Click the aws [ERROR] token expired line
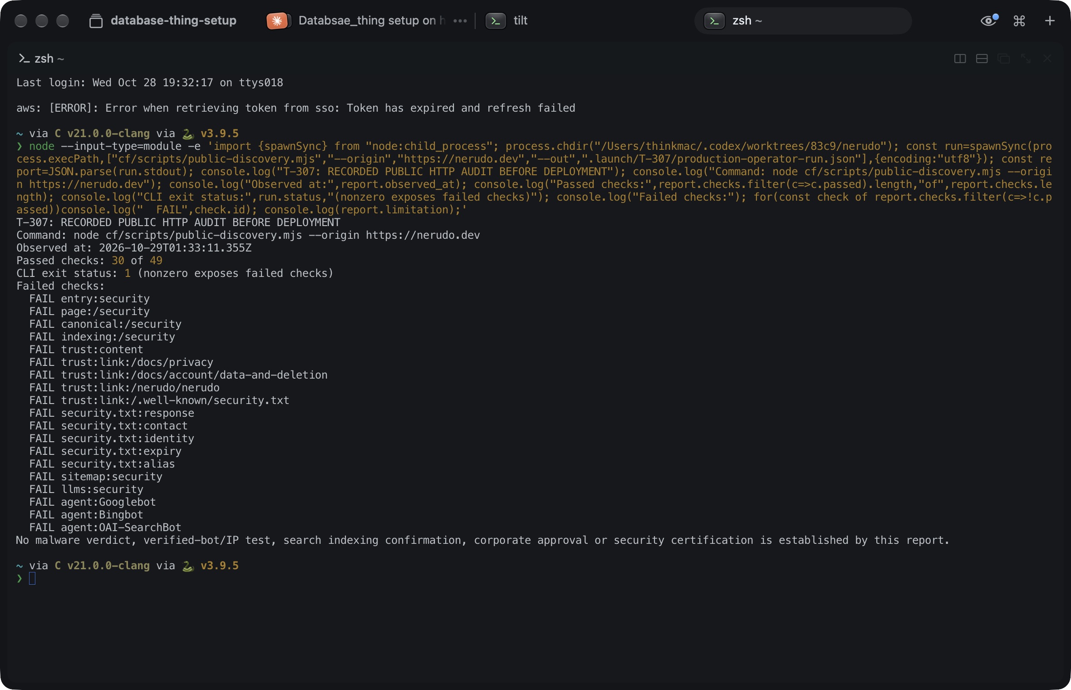The image size is (1071, 690). pos(296,108)
